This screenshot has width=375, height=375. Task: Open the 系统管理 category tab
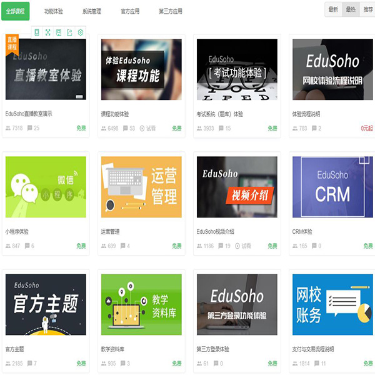[x=92, y=11]
